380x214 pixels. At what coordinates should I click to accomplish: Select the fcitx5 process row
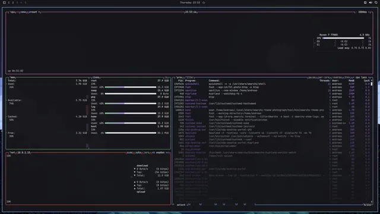tap(272, 120)
